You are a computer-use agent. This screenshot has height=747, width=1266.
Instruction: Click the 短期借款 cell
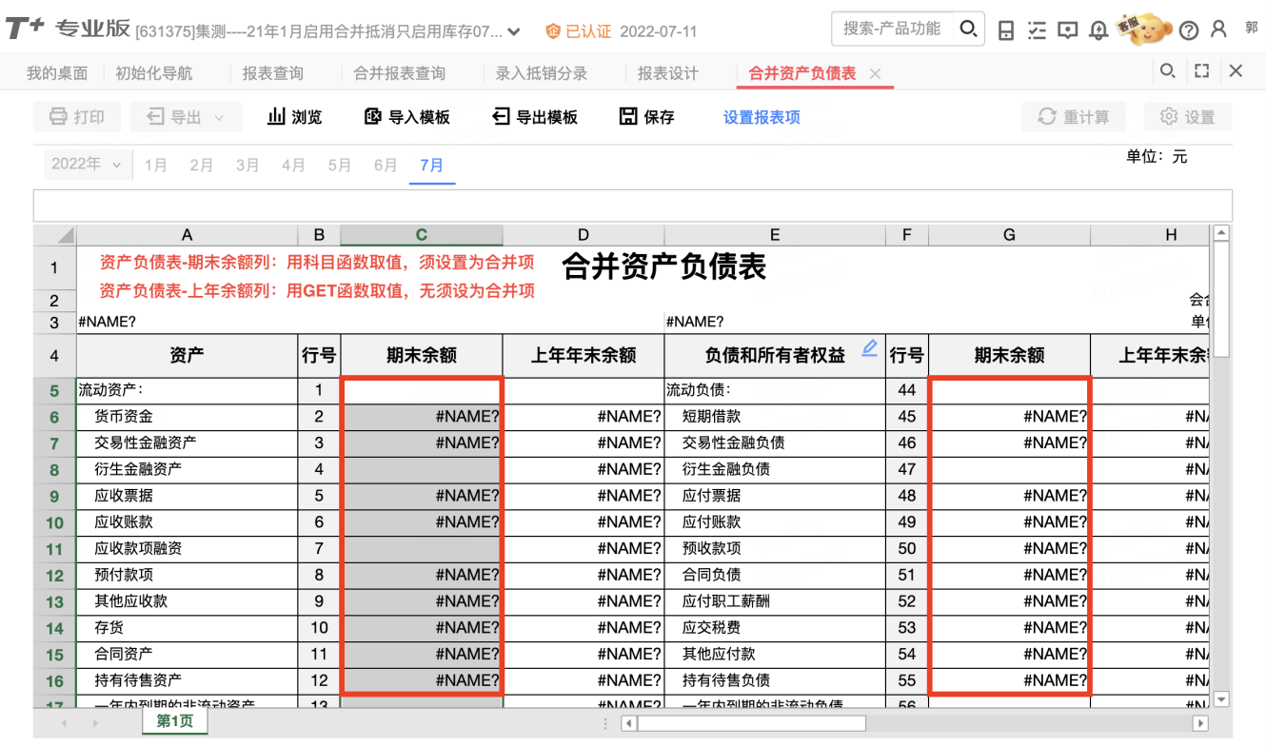tap(775, 417)
